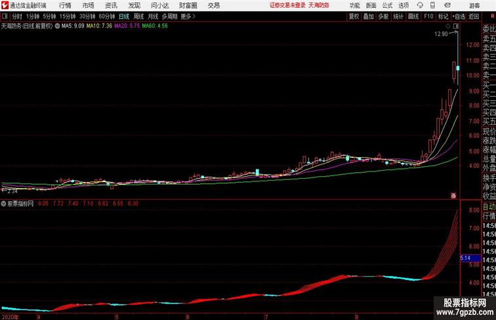Click MA10: 7.36 indicator value
Viewport: 496px width, 320px height.
[x=99, y=26]
